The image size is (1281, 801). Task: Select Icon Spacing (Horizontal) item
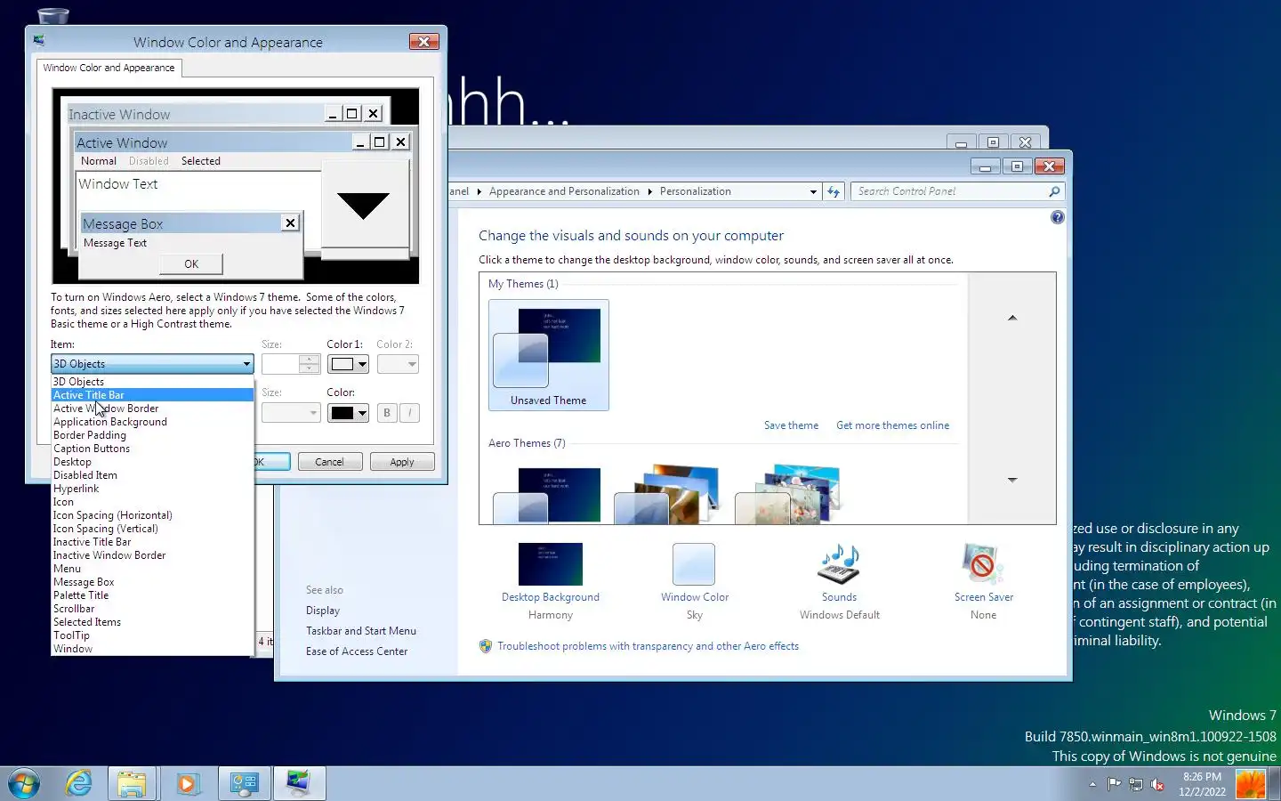tap(152, 515)
